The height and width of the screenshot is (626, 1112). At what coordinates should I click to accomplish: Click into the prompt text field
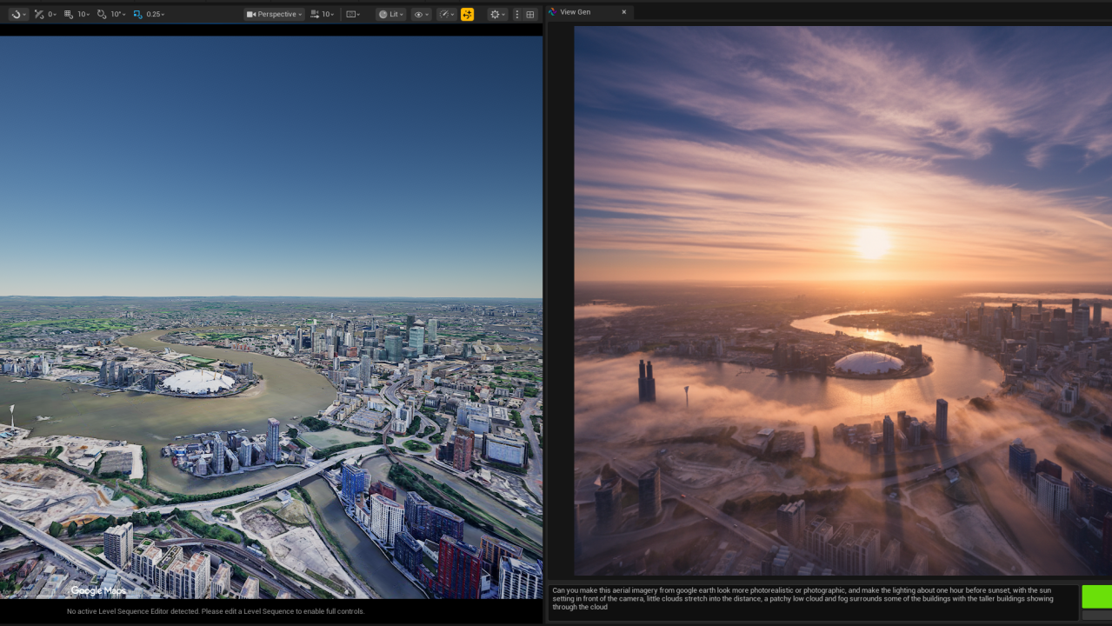[x=812, y=602]
